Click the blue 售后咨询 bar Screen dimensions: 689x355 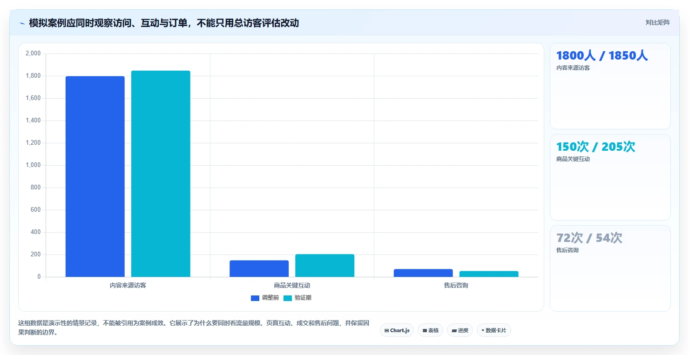(x=423, y=273)
